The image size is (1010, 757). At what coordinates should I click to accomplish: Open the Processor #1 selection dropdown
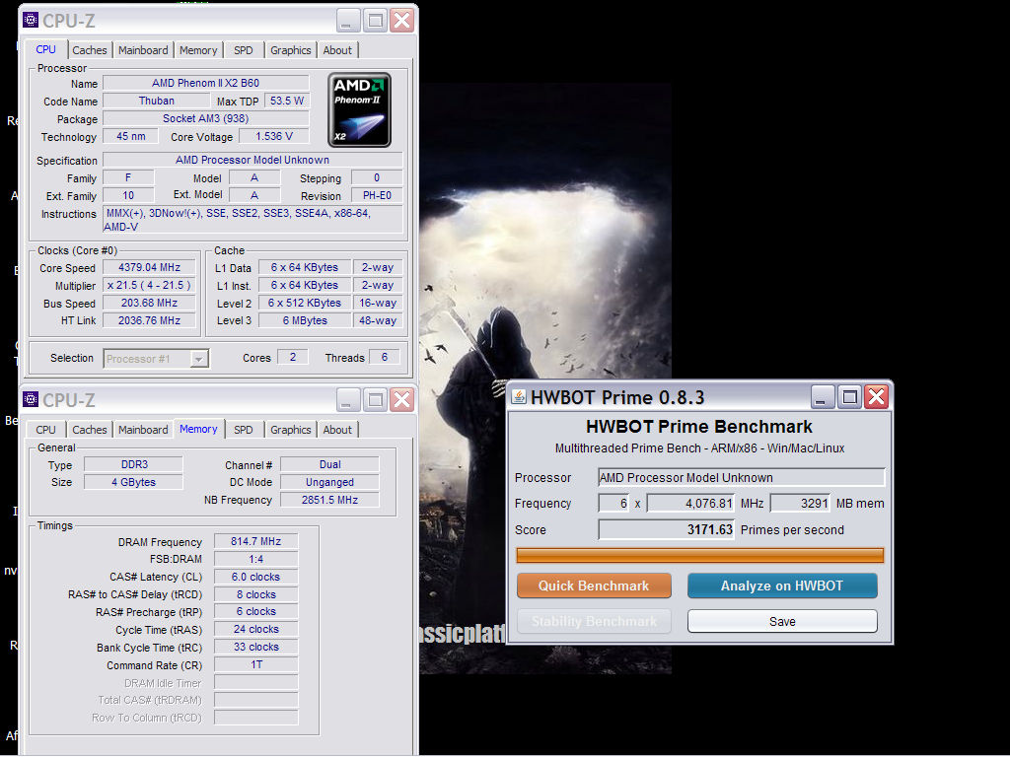coord(199,359)
